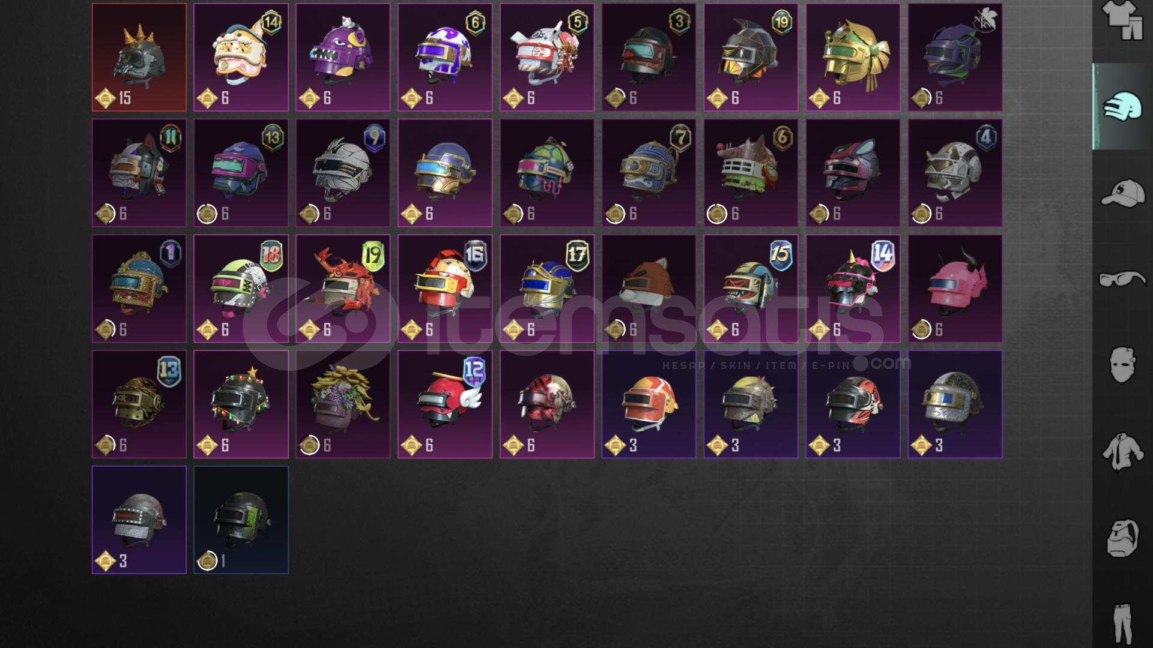Select the black green helmet costing 1
1153x648 pixels.
pos(241,520)
